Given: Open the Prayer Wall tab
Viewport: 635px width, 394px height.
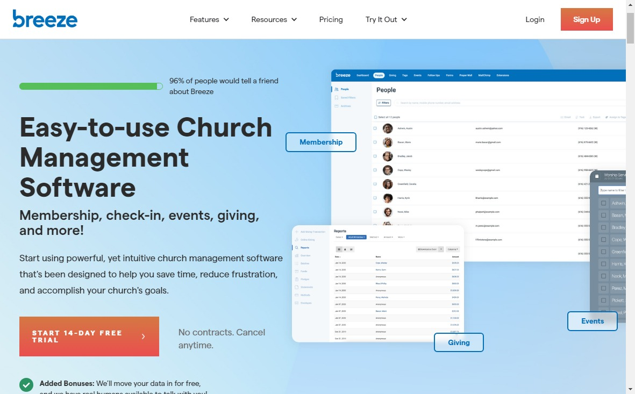Looking at the screenshot, I should (x=465, y=75).
